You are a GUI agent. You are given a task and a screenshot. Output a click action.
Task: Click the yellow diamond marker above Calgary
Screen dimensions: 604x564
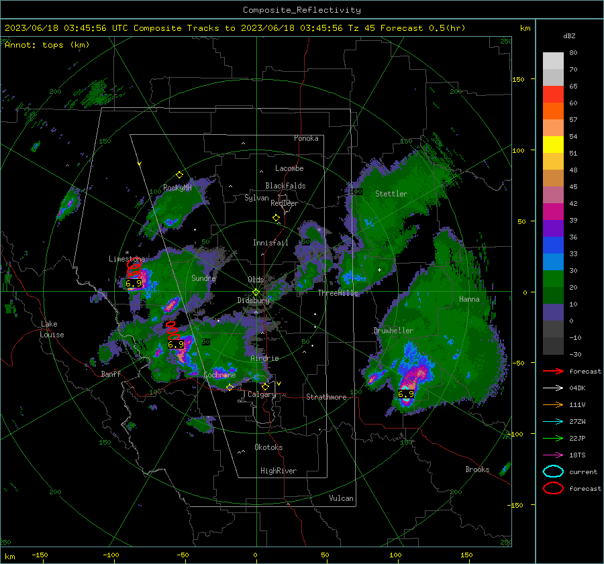pyautogui.click(x=265, y=386)
